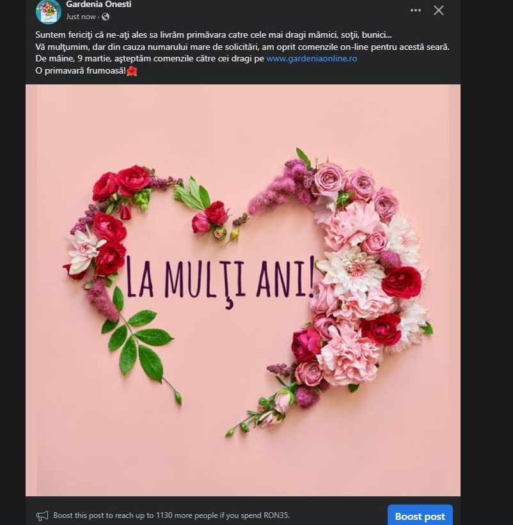Click the caption line starting 'Vă mulțumim'

pos(242,47)
